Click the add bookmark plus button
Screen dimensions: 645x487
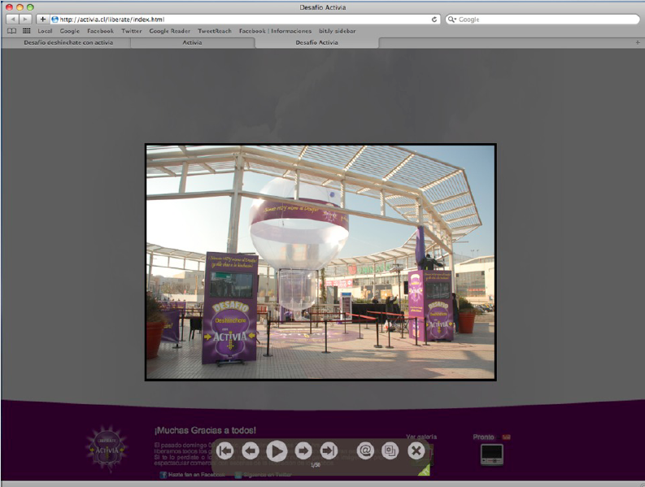(42, 19)
